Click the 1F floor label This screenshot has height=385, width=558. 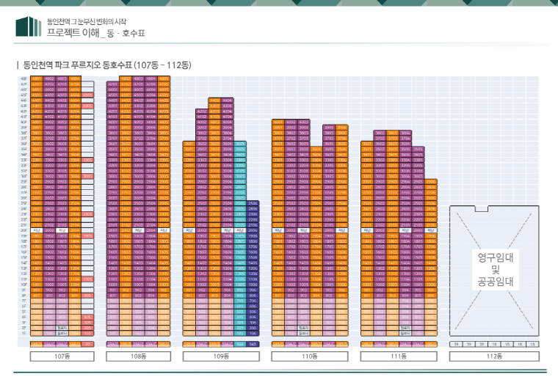[x=24, y=333]
